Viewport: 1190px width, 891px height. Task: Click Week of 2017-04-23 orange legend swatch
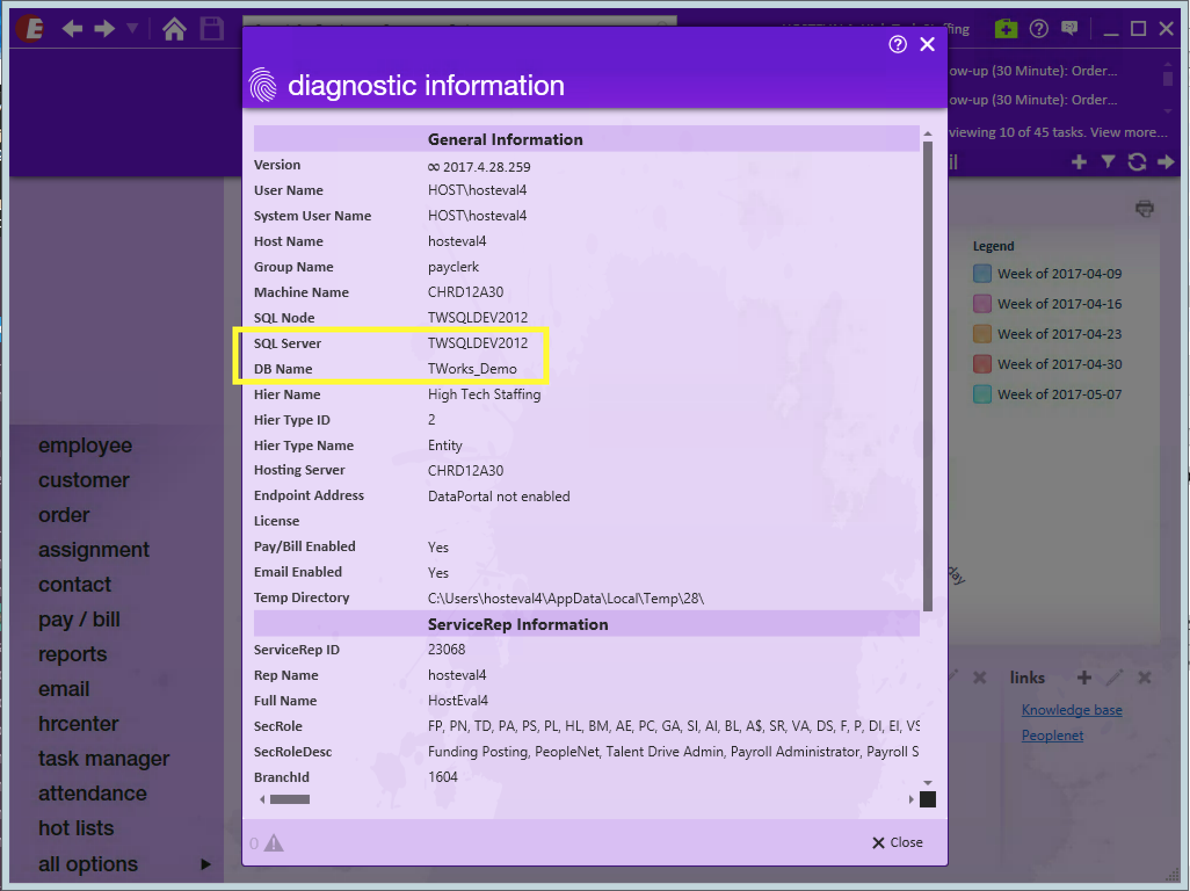tap(982, 334)
